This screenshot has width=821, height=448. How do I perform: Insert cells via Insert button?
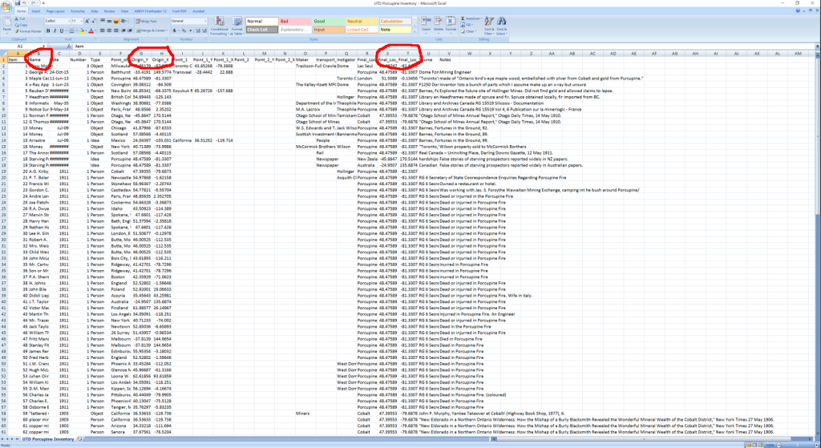click(x=427, y=25)
